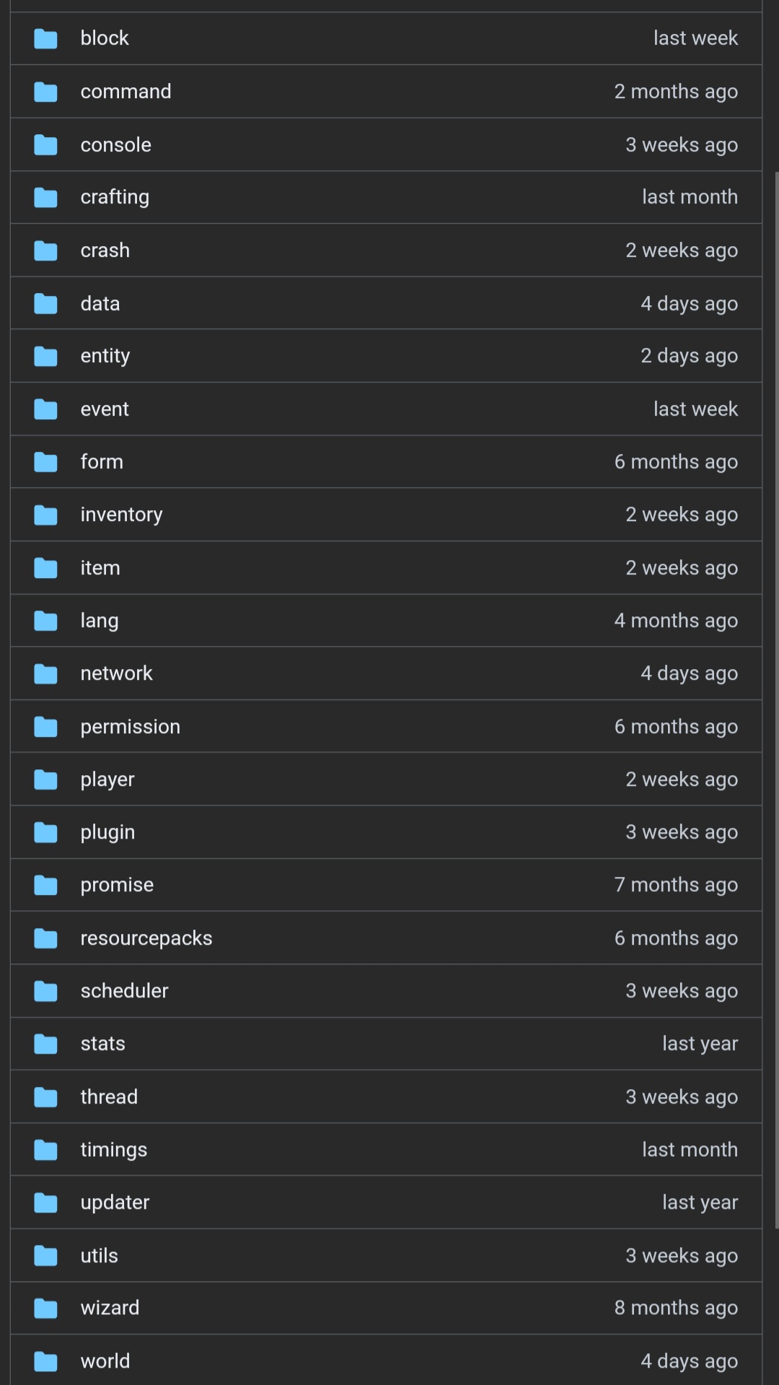The image size is (779, 1385).
Task: Click the folder icon next to crafting
Action: [45, 197]
